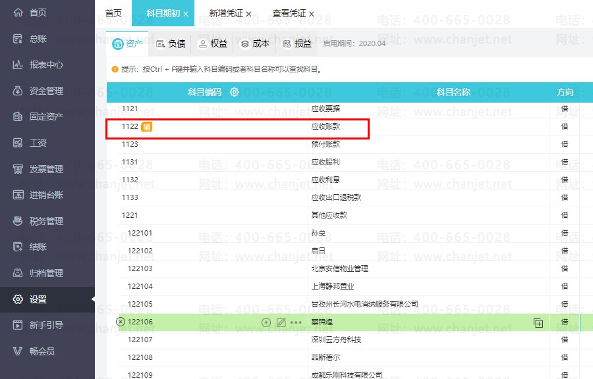Viewport: 593px width, 379px height.
Task: Open 新手引导 guide icon
Action: click(x=18, y=325)
